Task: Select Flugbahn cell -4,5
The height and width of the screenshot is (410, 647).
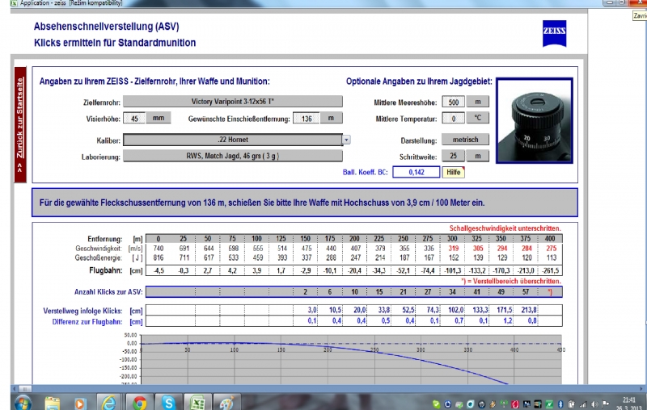Action: 158,270
